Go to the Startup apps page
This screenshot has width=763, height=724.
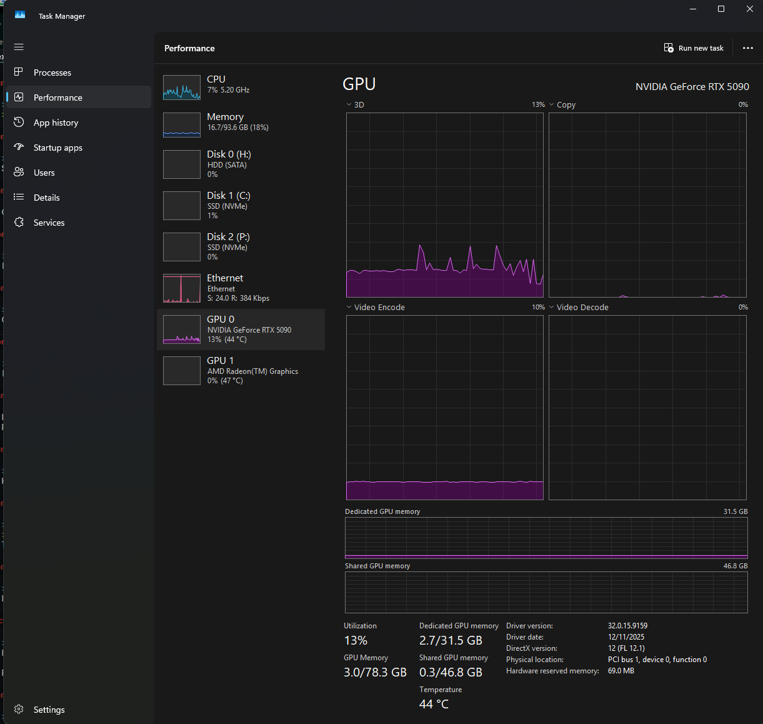click(x=79, y=148)
